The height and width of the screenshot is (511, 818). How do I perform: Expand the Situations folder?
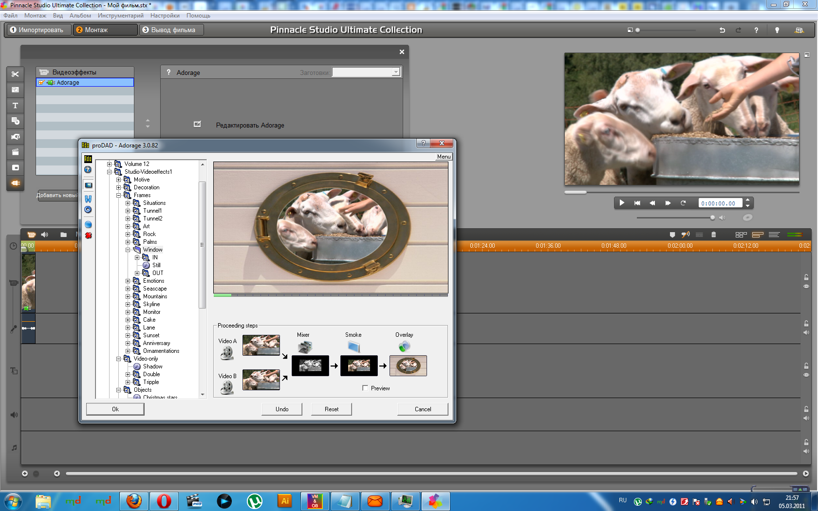pyautogui.click(x=128, y=203)
